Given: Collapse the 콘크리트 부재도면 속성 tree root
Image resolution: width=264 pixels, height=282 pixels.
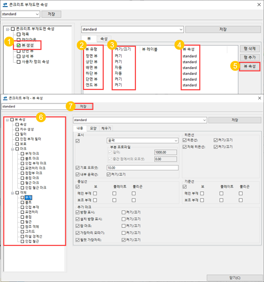Looking at the screenshot, I should (8, 29).
